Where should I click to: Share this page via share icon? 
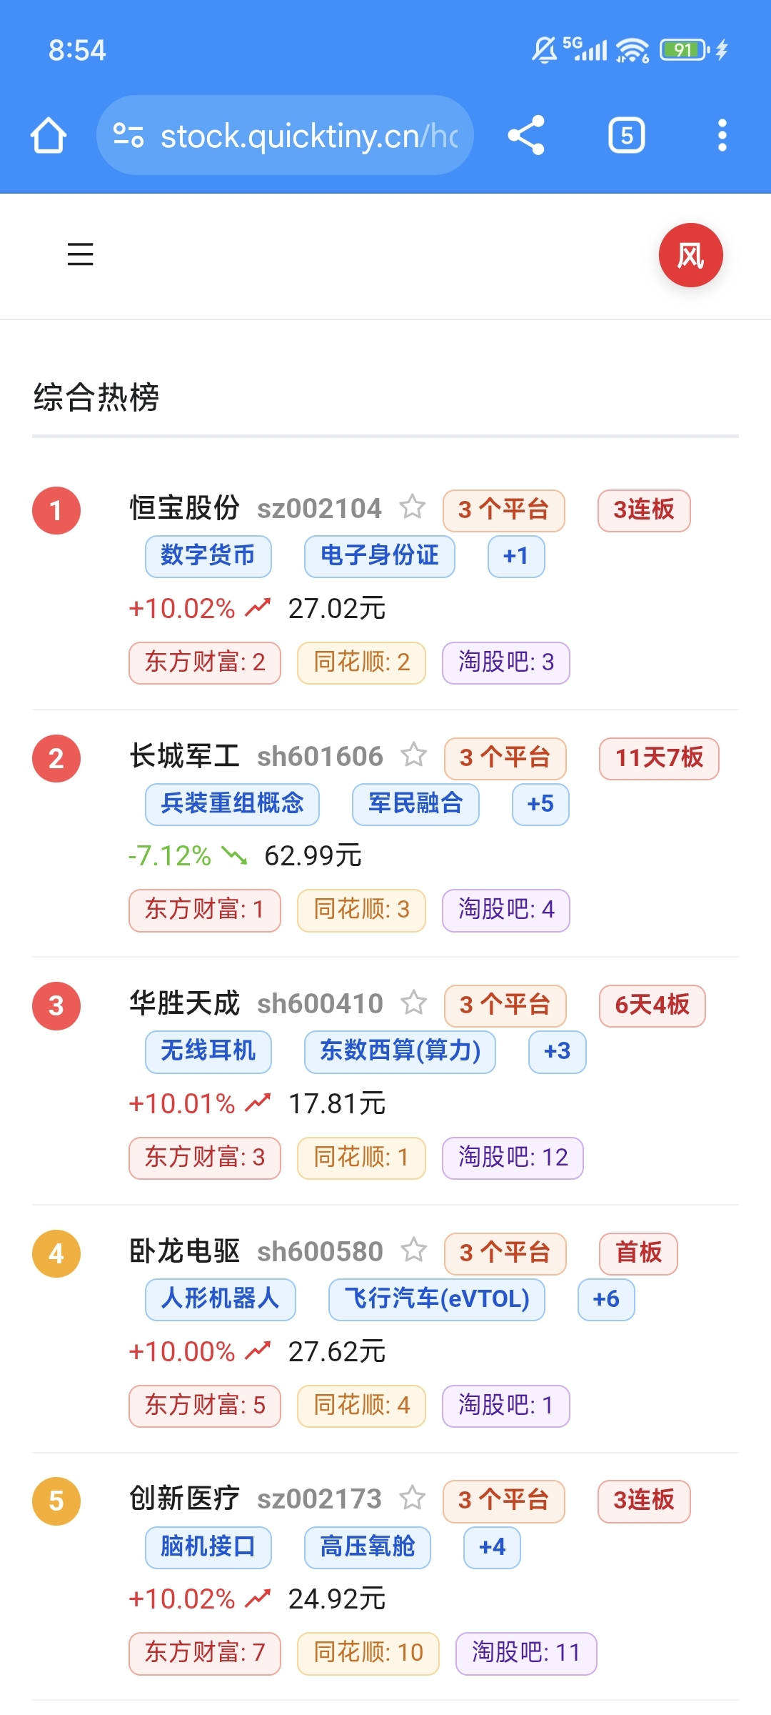526,135
